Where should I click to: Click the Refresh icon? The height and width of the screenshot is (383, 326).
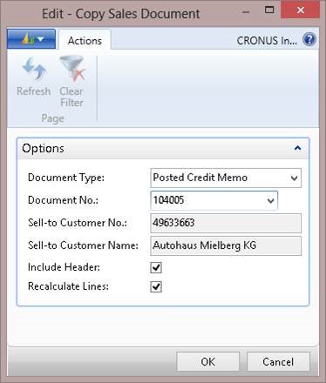(34, 68)
